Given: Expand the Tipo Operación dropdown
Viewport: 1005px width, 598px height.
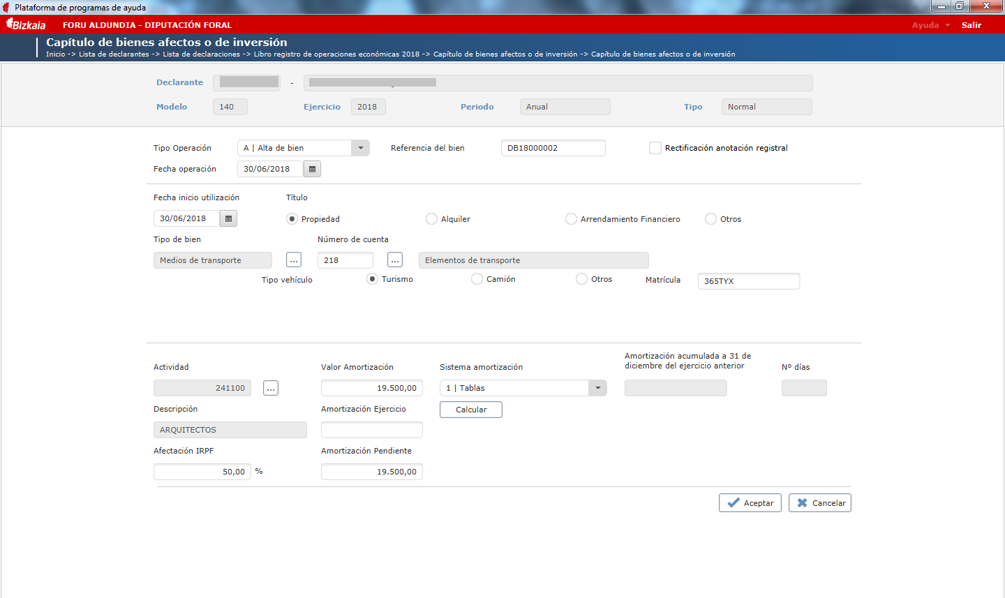Looking at the screenshot, I should click(360, 148).
